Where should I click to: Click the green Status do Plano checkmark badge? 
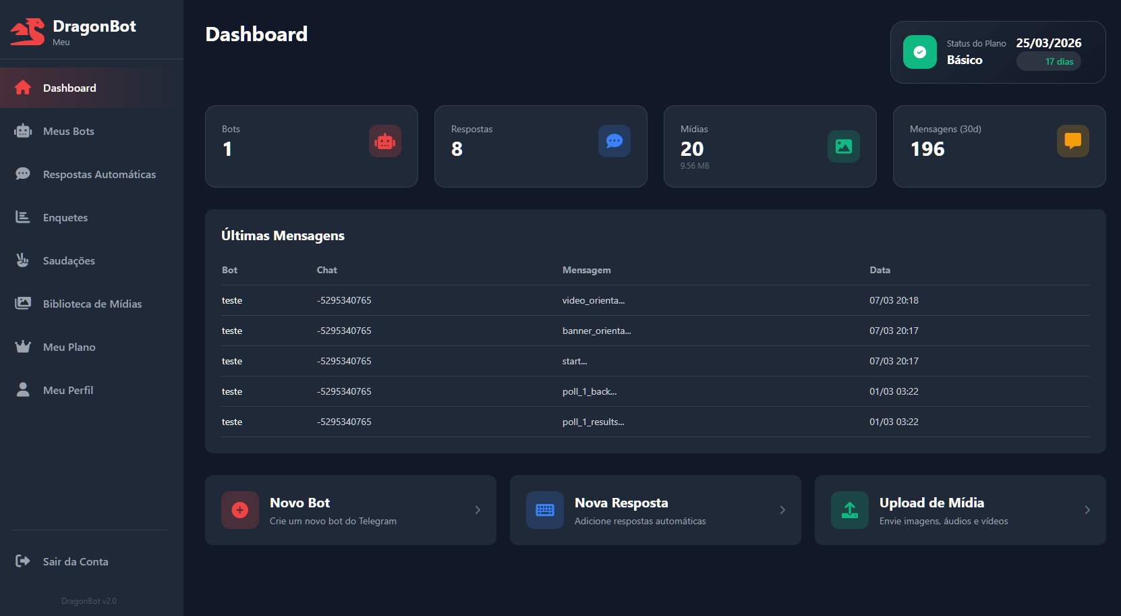920,52
